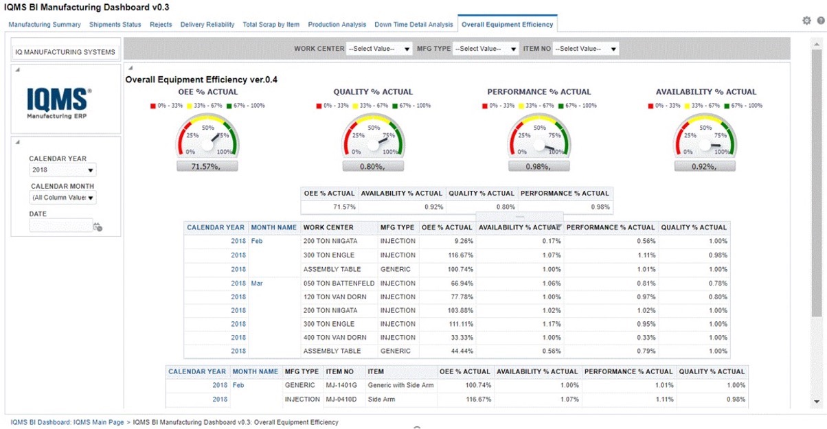The width and height of the screenshot is (827, 429).
Task: Open the WORK CENTER dropdown
Action: click(378, 49)
